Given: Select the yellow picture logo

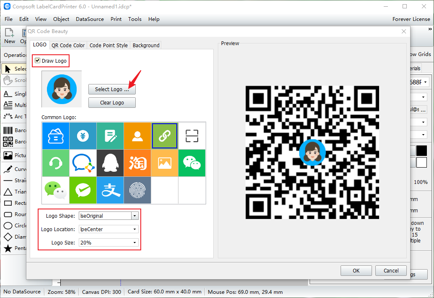Looking at the screenshot, I should 165,163.
